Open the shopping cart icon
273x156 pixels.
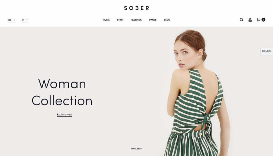pos(259,20)
